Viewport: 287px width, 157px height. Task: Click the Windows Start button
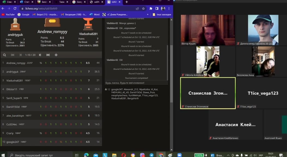tap(3, 155)
